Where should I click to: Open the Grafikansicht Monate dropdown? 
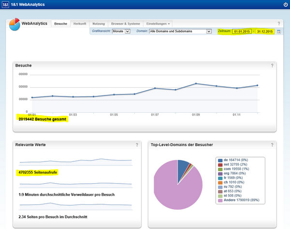(121, 31)
